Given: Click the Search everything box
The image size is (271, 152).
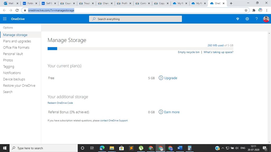Looking at the screenshot, I should (x=135, y=19).
